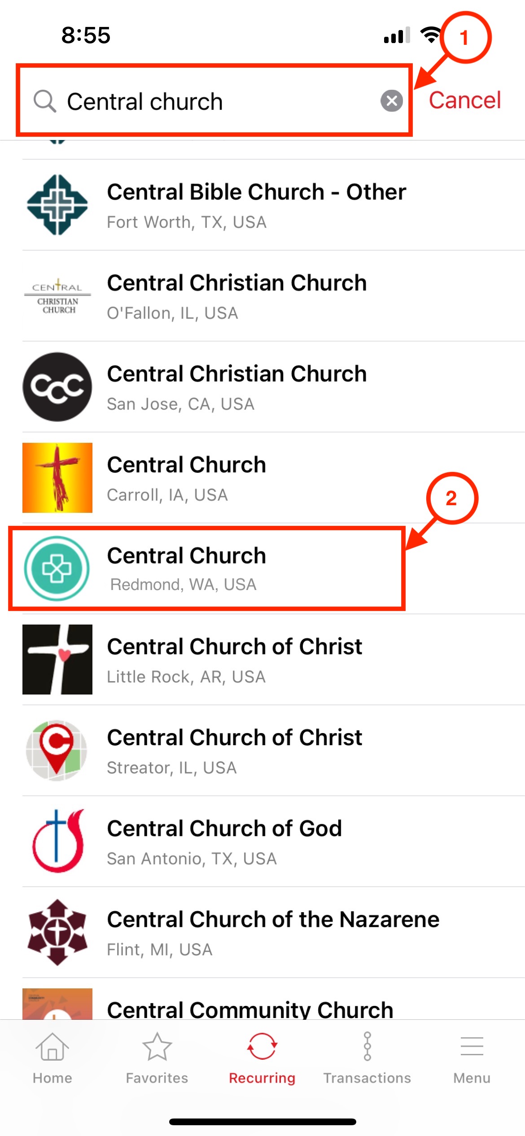The image size is (525, 1136).
Task: Tap the teal circle logo for Redmond church
Action: tap(57, 568)
